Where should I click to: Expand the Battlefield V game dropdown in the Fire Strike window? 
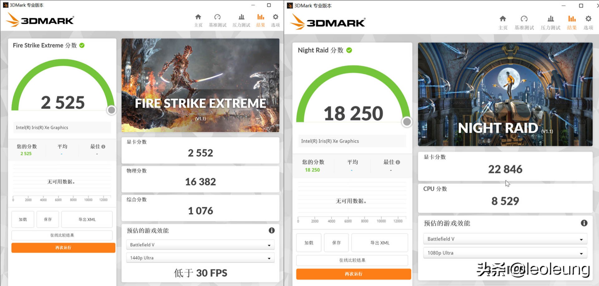coord(200,245)
